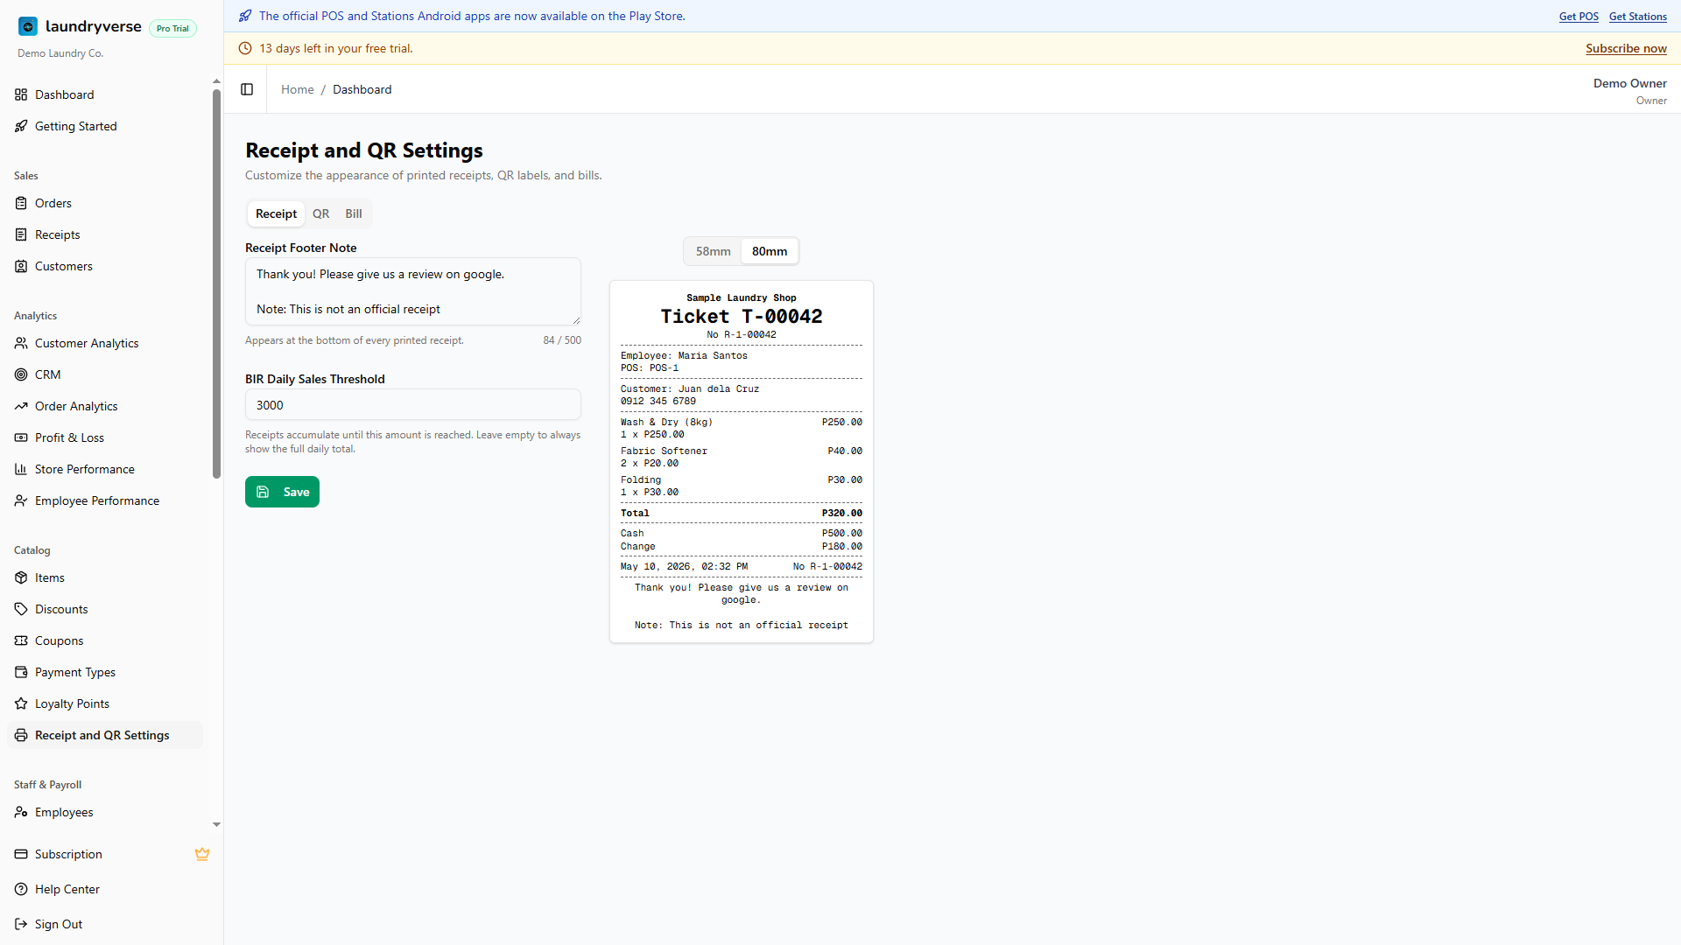Click the Employees person icon
This screenshot has height=945, width=1681.
point(21,812)
